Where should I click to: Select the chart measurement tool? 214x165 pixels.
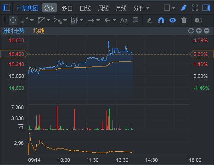pos(74,20)
